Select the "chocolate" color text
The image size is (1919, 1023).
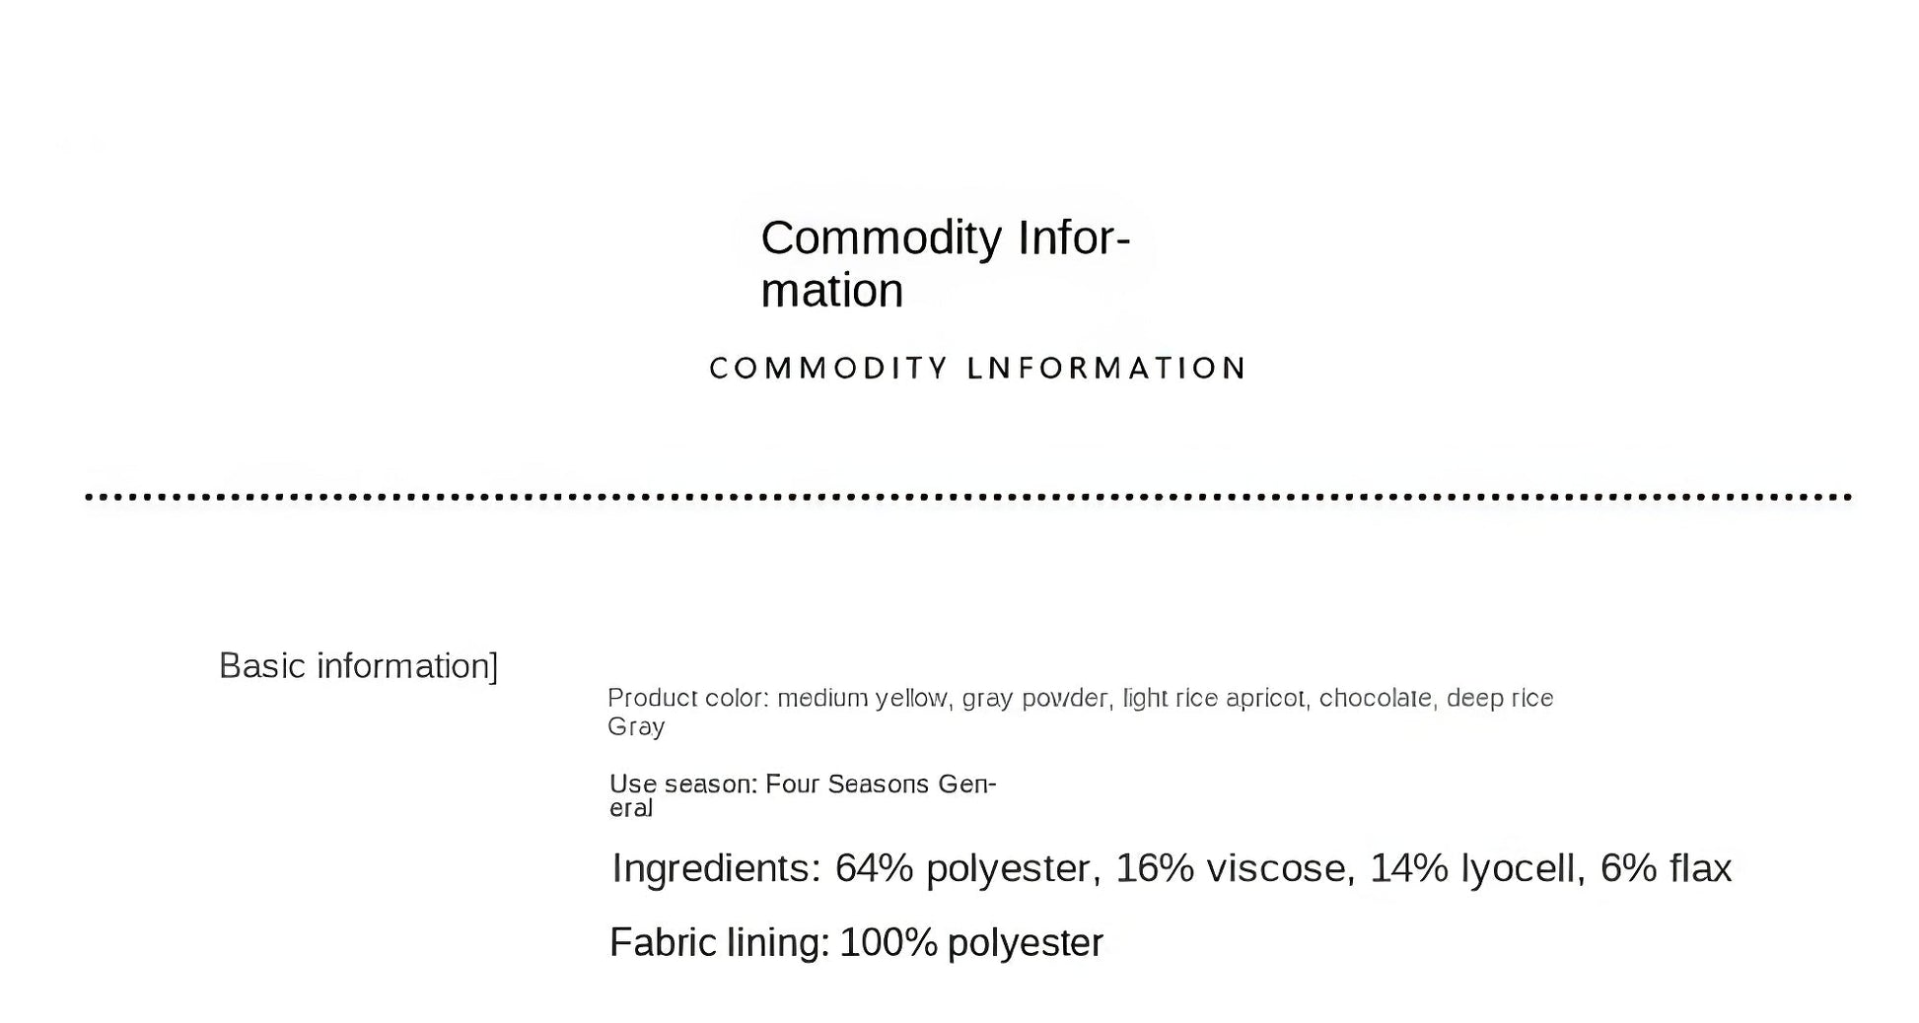[x=1376, y=699]
